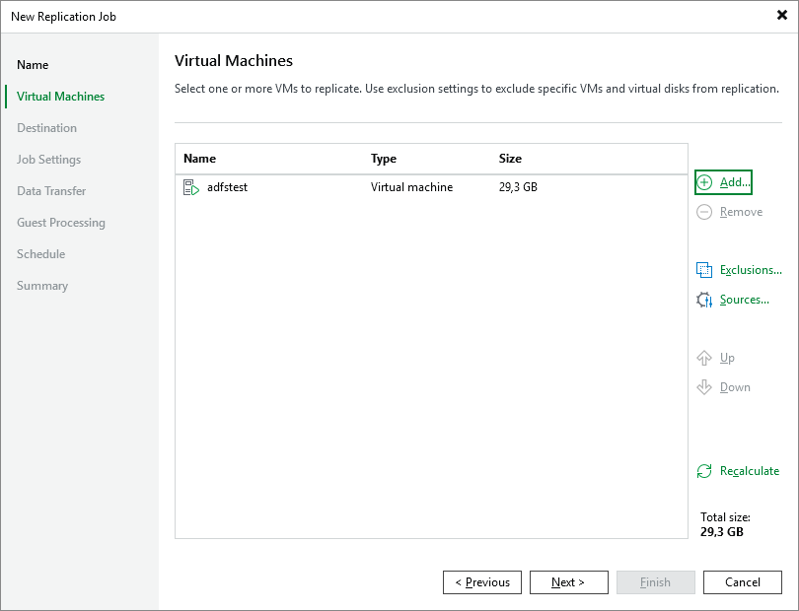Viewport: 799px width, 611px height.
Task: Click the Down label
Action: (x=735, y=387)
